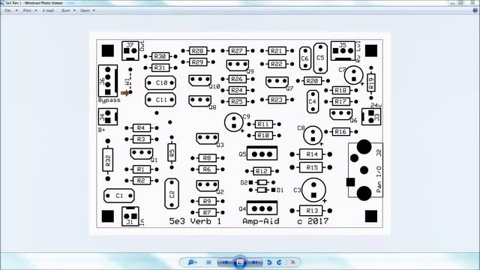480x270 pixels.
Task: Delete the image with red X
Action: click(x=293, y=262)
